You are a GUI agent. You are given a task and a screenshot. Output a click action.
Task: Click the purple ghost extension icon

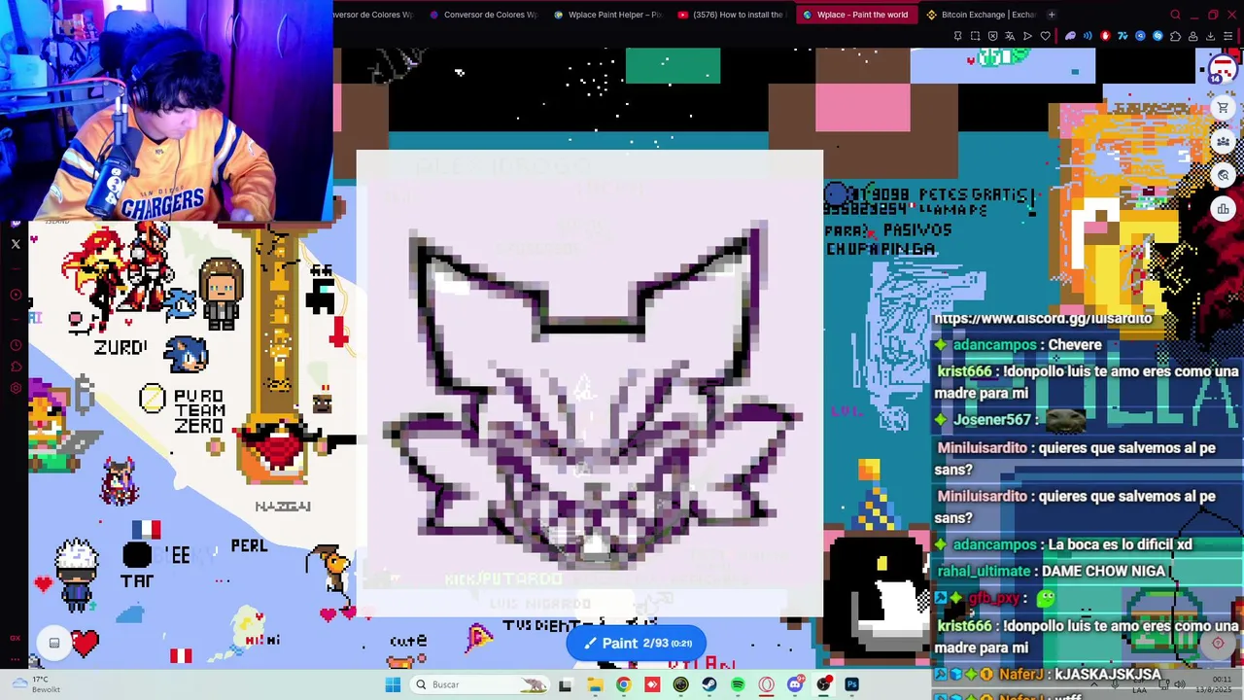coord(1070,36)
